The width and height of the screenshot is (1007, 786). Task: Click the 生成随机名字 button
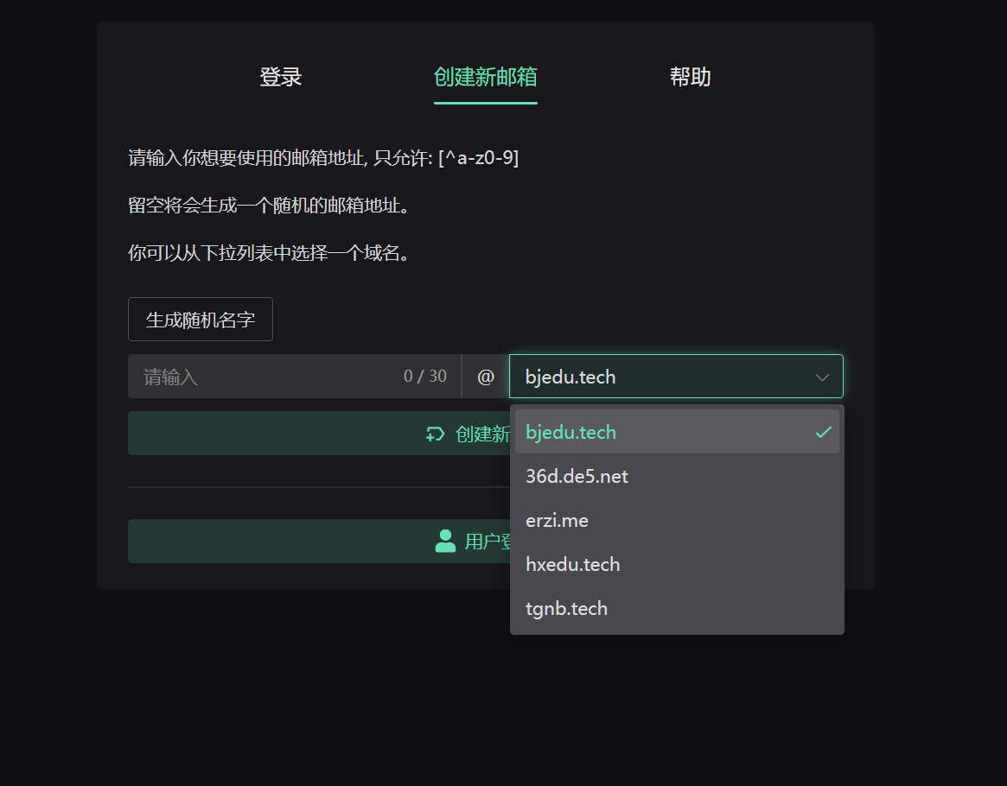(201, 319)
